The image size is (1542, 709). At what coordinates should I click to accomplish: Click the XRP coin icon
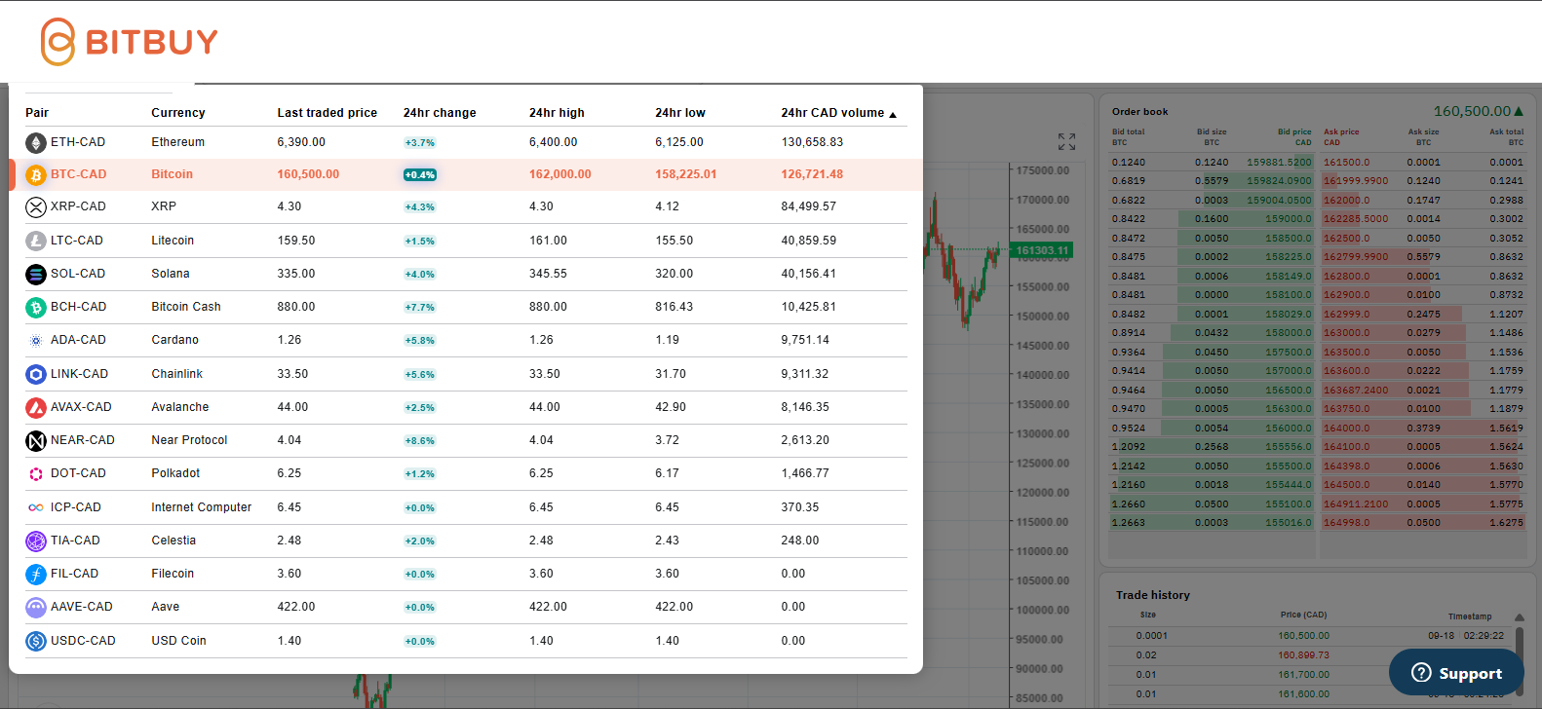coord(36,207)
